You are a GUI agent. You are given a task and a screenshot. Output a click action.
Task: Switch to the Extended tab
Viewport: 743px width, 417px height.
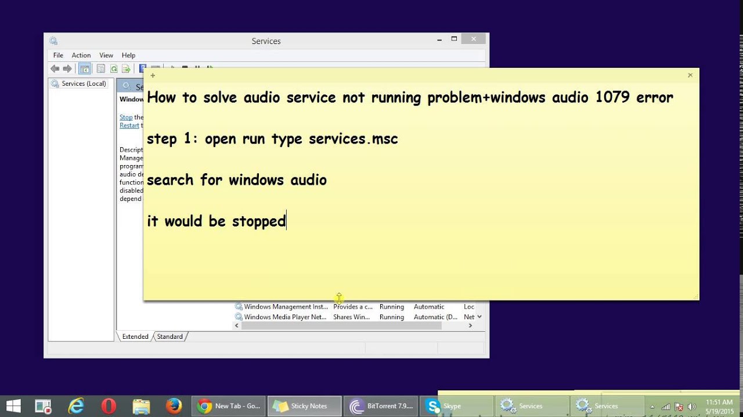click(135, 336)
